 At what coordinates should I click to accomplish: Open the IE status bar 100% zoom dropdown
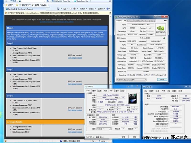point(108,141)
